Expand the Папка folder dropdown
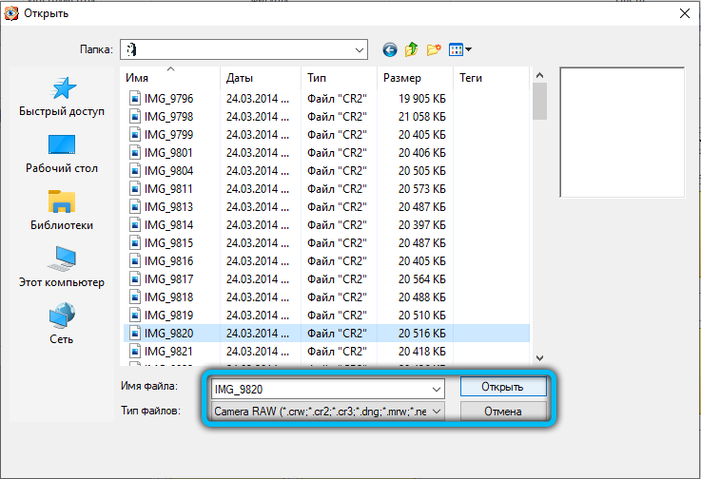This screenshot has width=701, height=479. point(360,49)
